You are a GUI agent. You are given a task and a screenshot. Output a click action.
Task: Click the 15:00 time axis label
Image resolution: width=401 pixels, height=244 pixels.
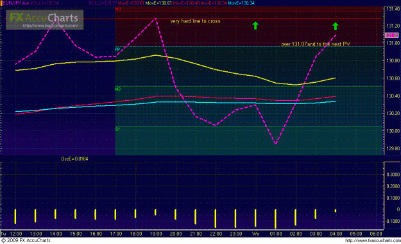[76, 234]
